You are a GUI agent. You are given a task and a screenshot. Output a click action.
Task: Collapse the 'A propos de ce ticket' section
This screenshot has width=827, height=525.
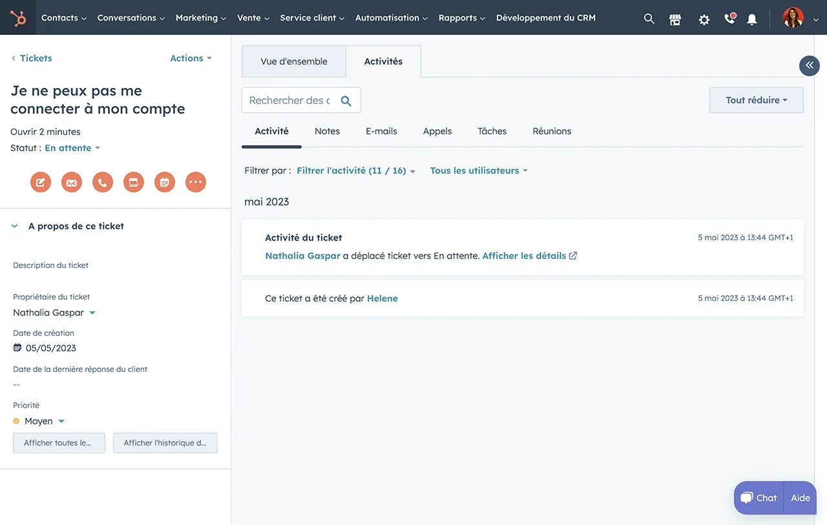click(15, 227)
